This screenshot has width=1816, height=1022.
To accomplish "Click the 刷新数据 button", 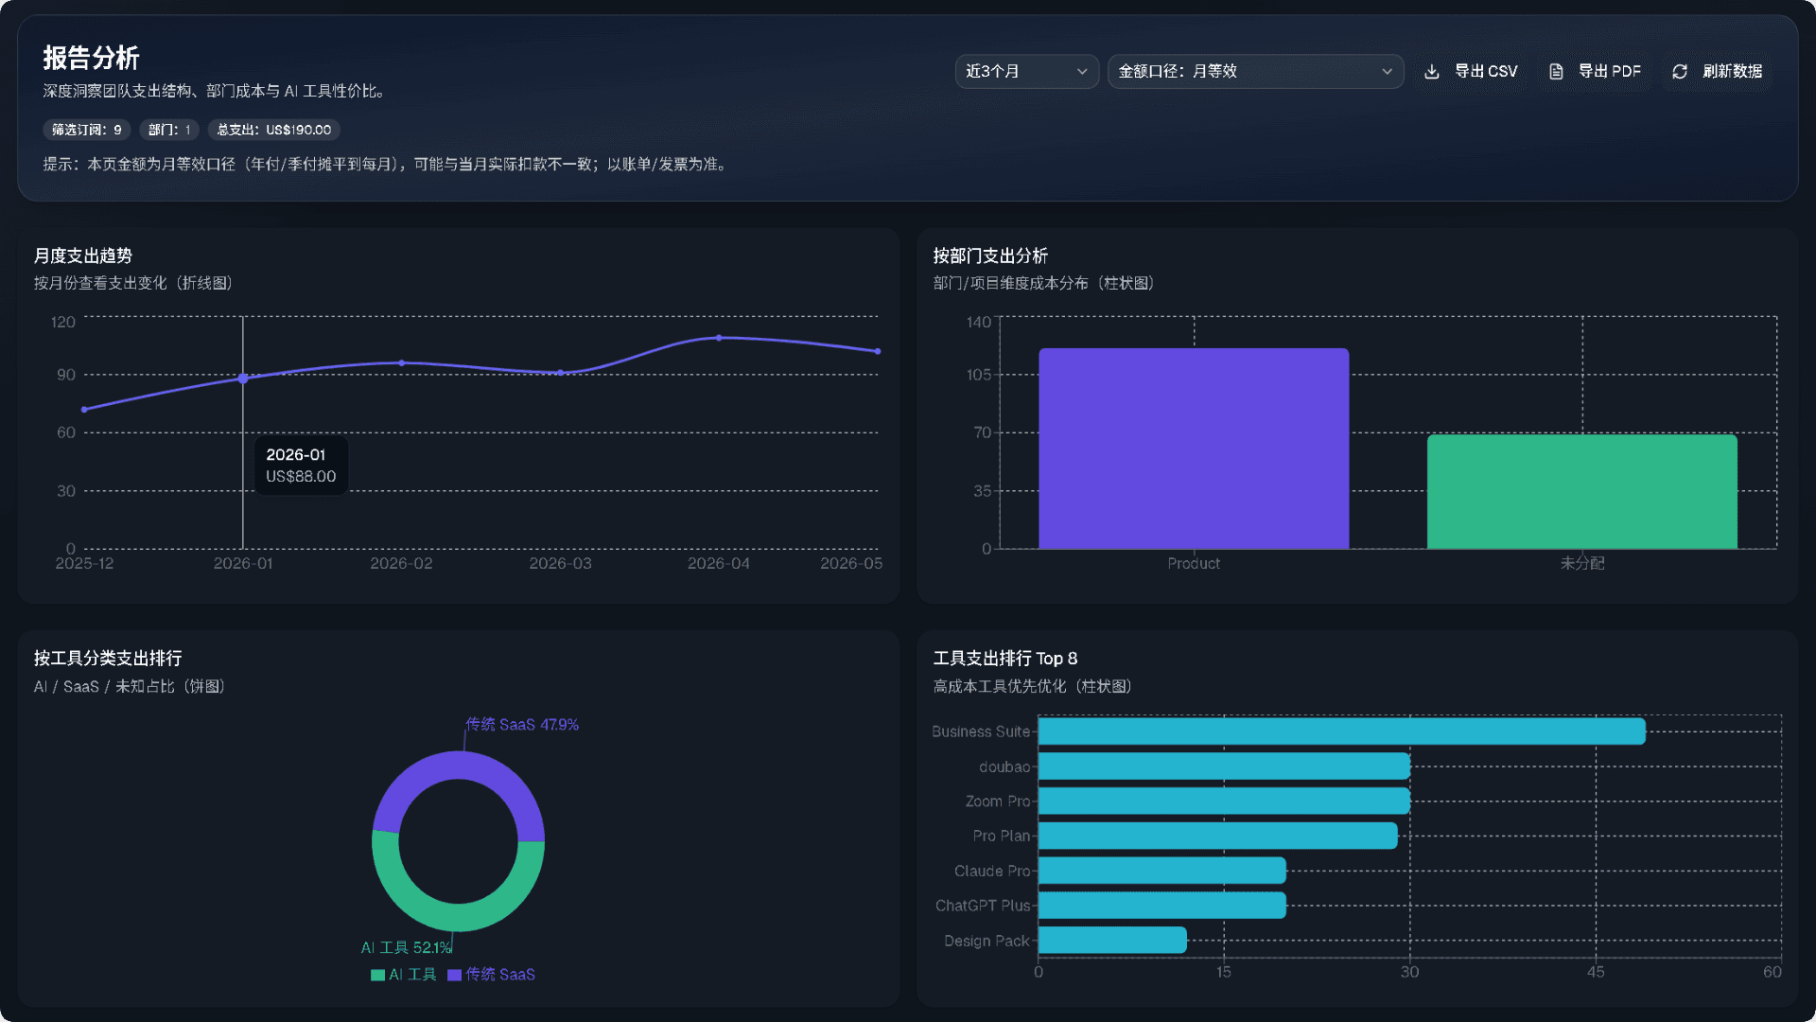I will (x=1718, y=72).
